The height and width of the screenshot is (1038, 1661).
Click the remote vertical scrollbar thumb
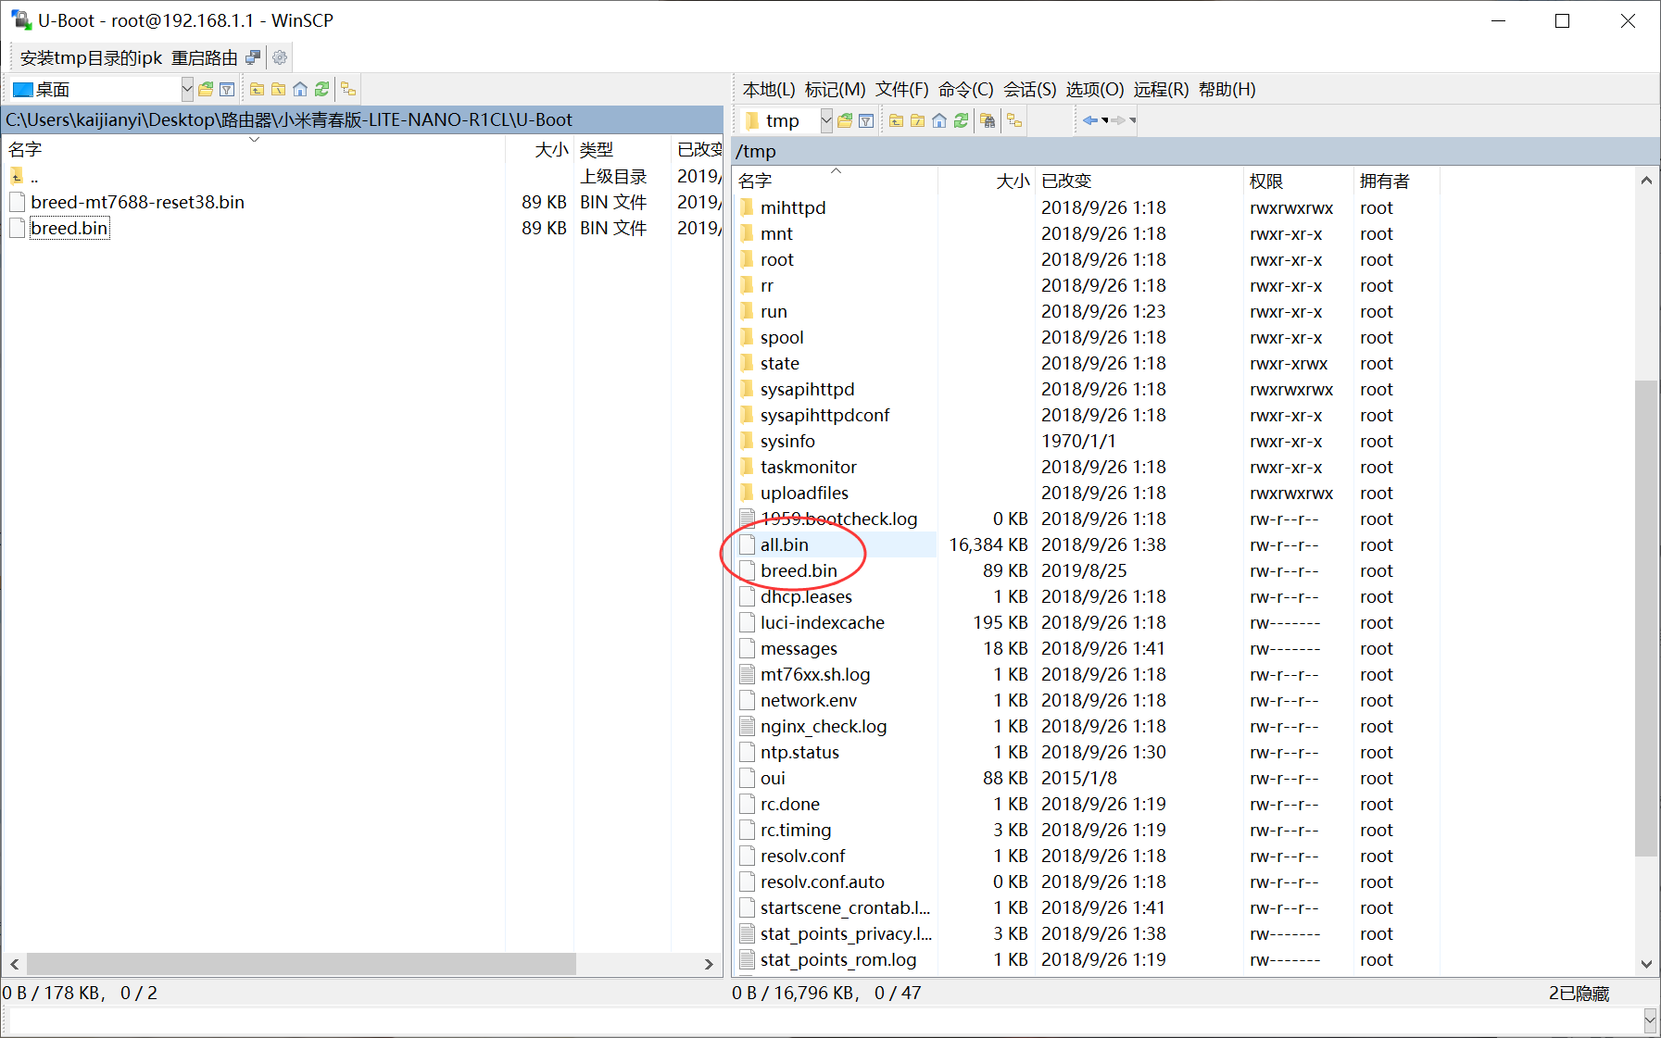click(1646, 618)
